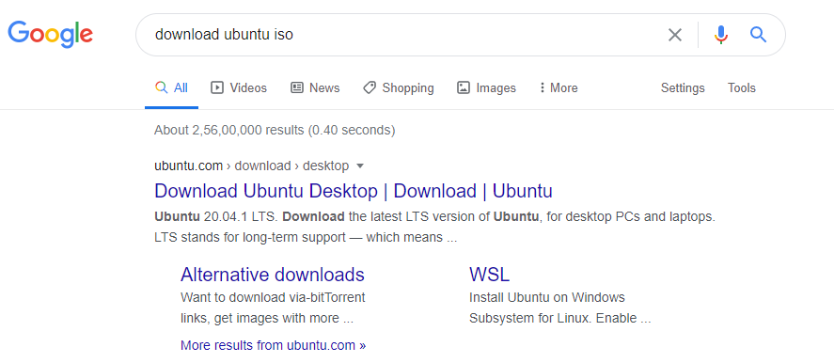Viewport: 834px width, 363px height.
Task: Open the Images tab
Action: [x=486, y=87]
